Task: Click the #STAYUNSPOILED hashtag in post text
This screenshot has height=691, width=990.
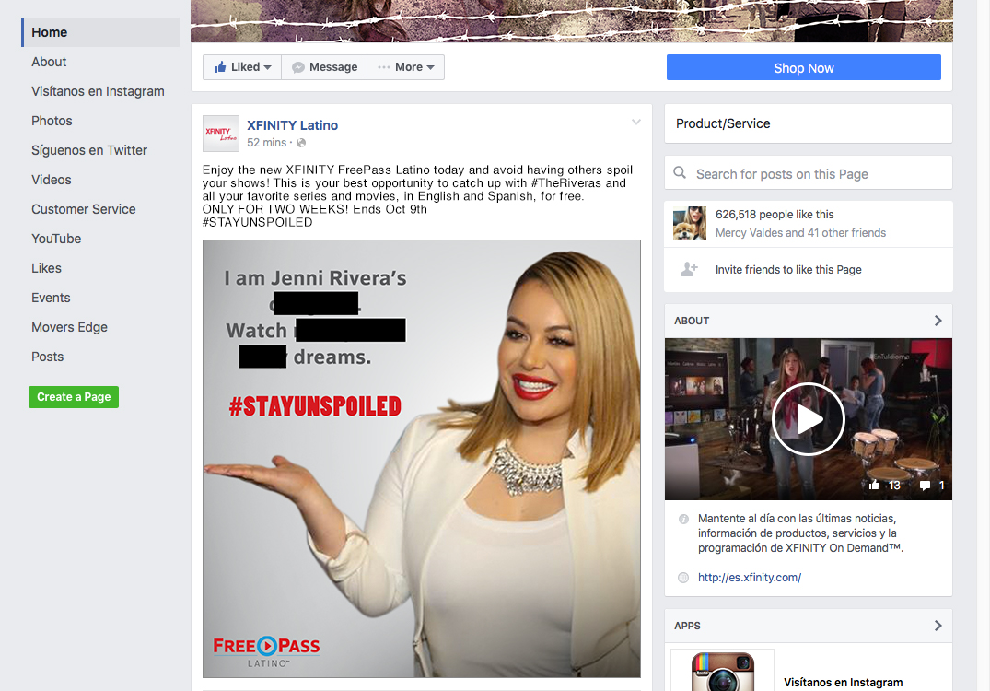Action: click(x=258, y=222)
